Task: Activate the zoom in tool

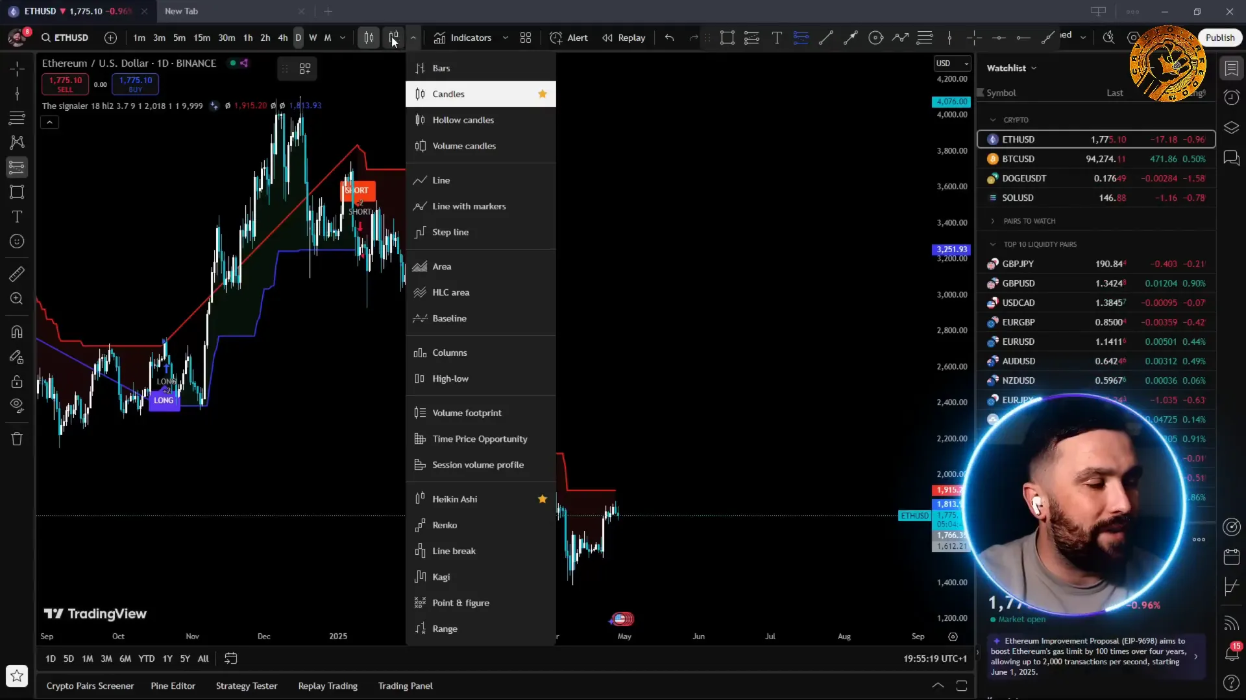Action: tap(17, 299)
